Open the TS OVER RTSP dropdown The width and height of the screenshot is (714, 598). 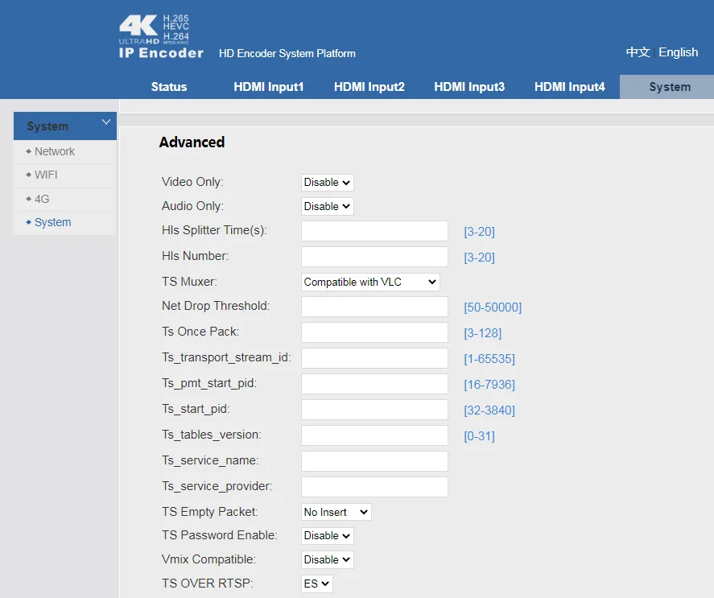pos(316,583)
